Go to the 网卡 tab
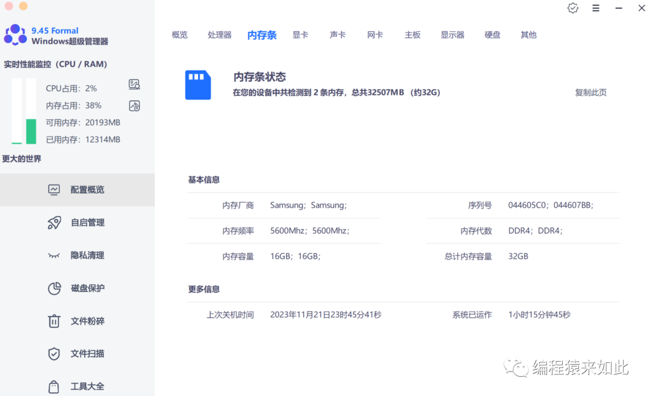The image size is (650, 396). point(375,35)
